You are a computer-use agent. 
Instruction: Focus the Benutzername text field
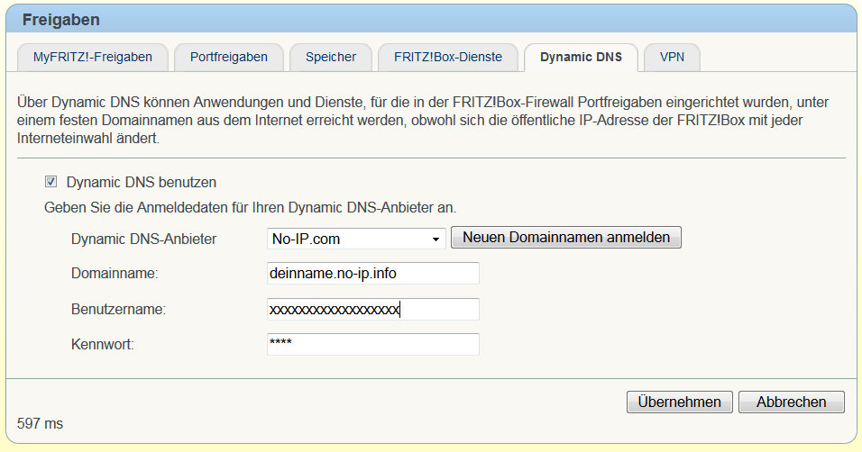(372, 309)
